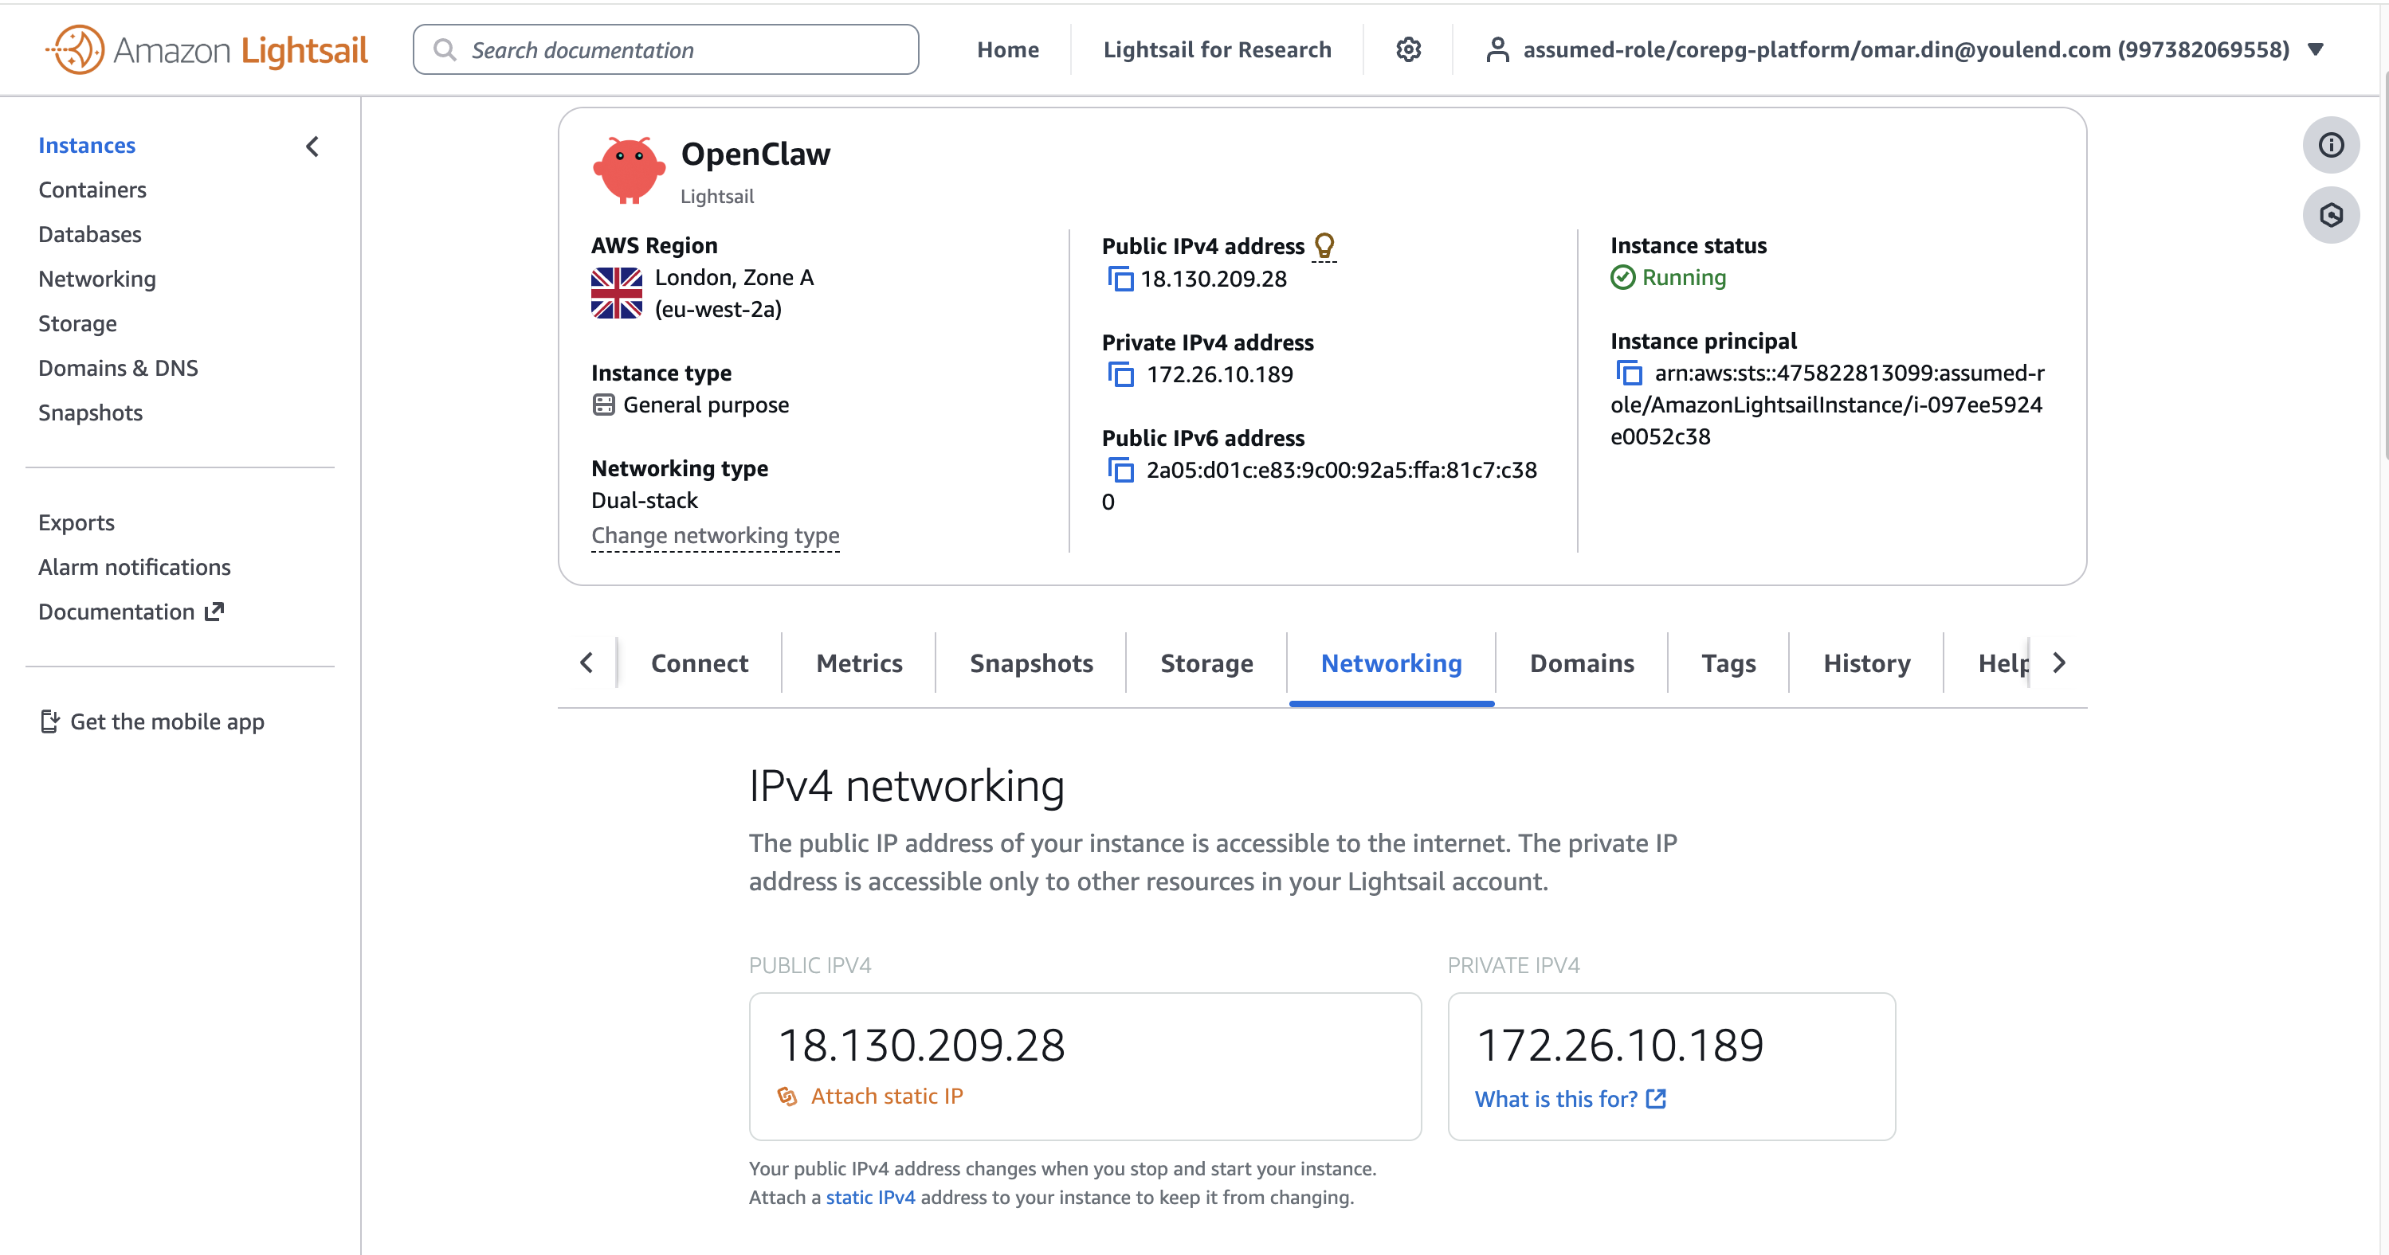The height and width of the screenshot is (1255, 2389).
Task: Open the settings gear icon
Action: (x=1408, y=49)
